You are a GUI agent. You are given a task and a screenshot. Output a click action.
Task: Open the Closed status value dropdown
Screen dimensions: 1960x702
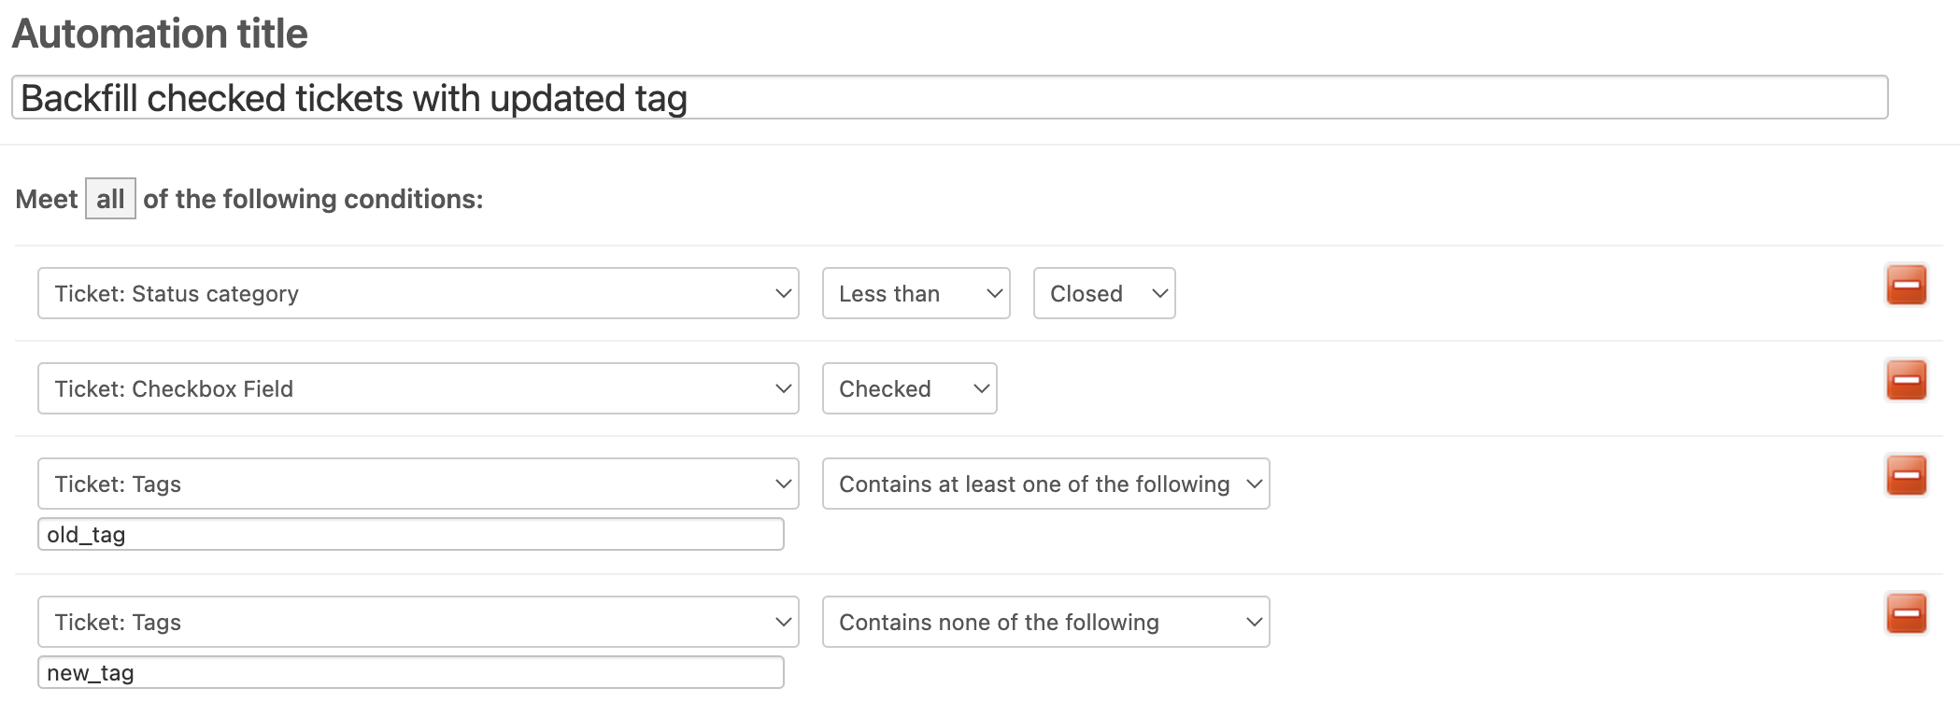click(x=1103, y=293)
